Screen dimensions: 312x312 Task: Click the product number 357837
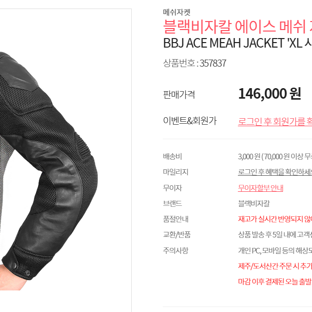click(x=213, y=63)
